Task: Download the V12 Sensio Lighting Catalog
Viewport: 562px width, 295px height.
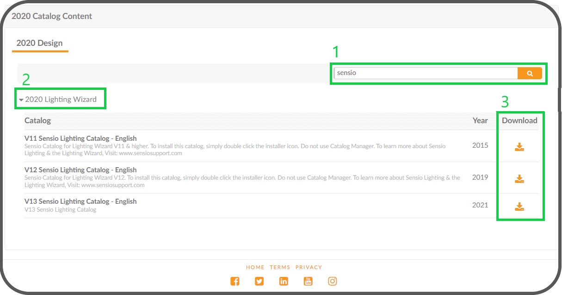Action: [x=520, y=178]
